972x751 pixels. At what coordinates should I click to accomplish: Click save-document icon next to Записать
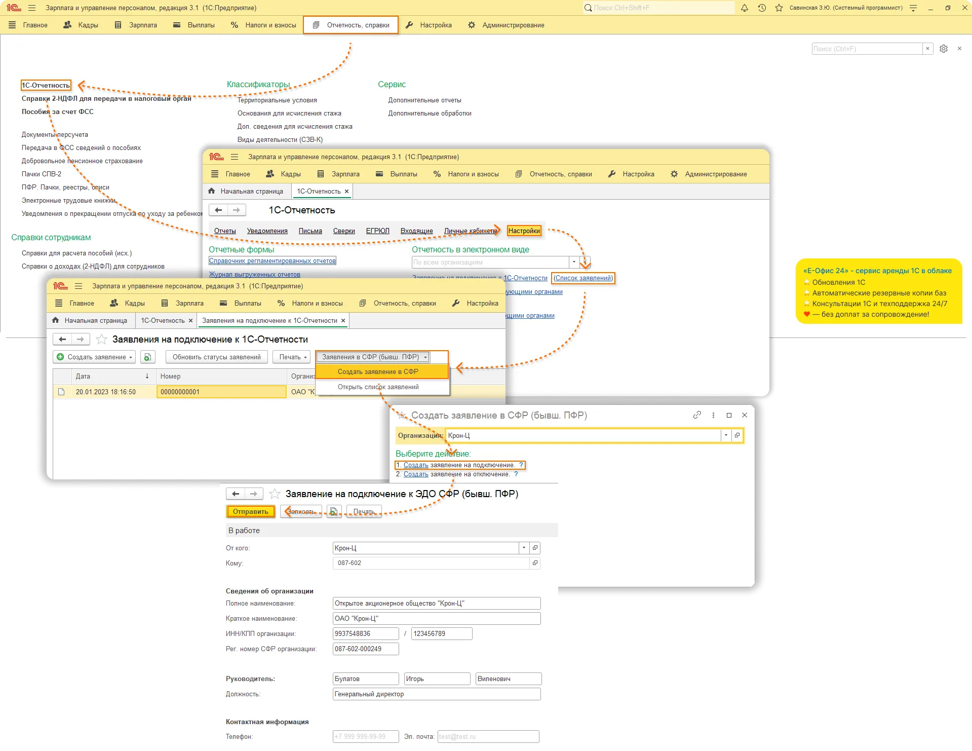point(333,512)
